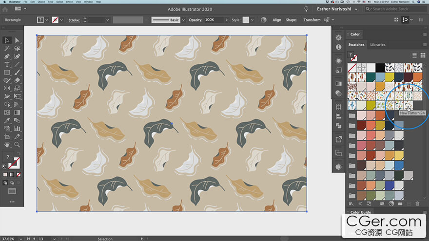This screenshot has width=429, height=241.
Task: Set toolbox fill mode to None
Action: pos(19,175)
